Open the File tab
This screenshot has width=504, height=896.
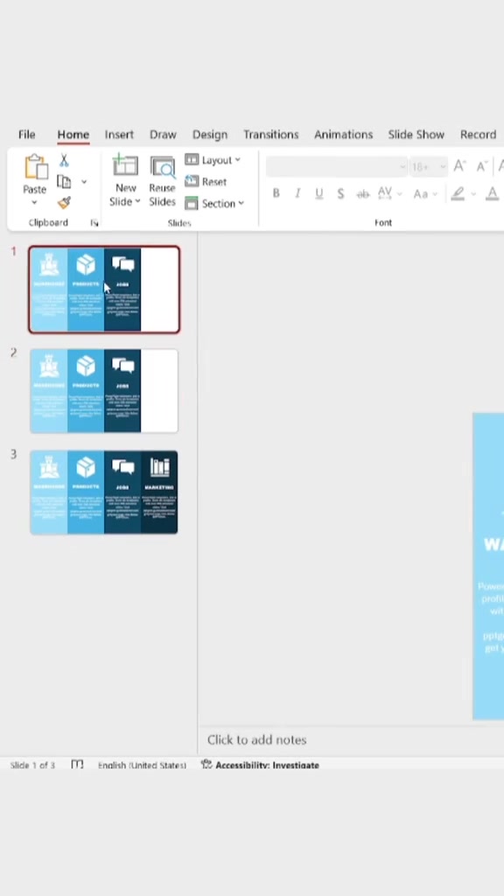click(x=27, y=134)
